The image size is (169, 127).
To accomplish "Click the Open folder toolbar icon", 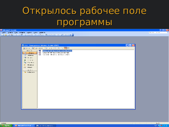I will 6,35.
